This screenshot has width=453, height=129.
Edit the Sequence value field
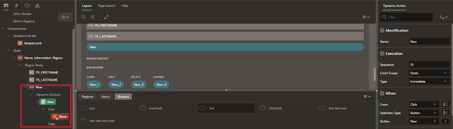pos(429,65)
